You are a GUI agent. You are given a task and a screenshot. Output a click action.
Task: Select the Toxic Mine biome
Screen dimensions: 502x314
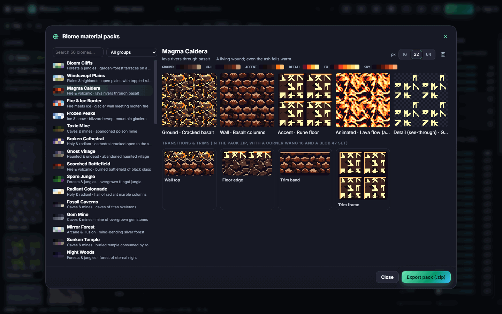[102, 128]
